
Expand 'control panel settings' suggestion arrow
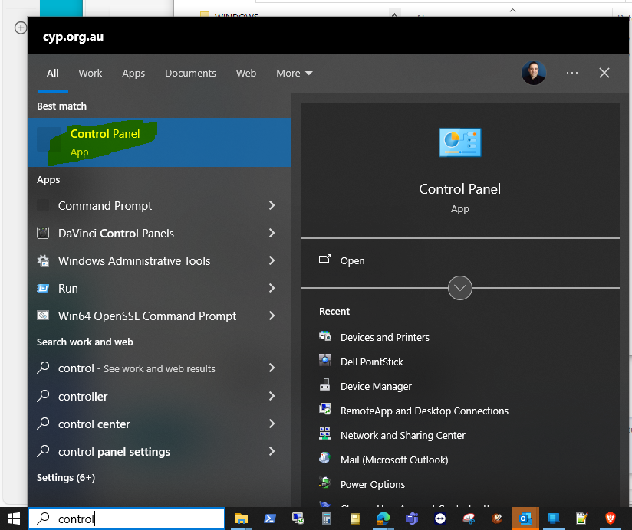(x=272, y=452)
